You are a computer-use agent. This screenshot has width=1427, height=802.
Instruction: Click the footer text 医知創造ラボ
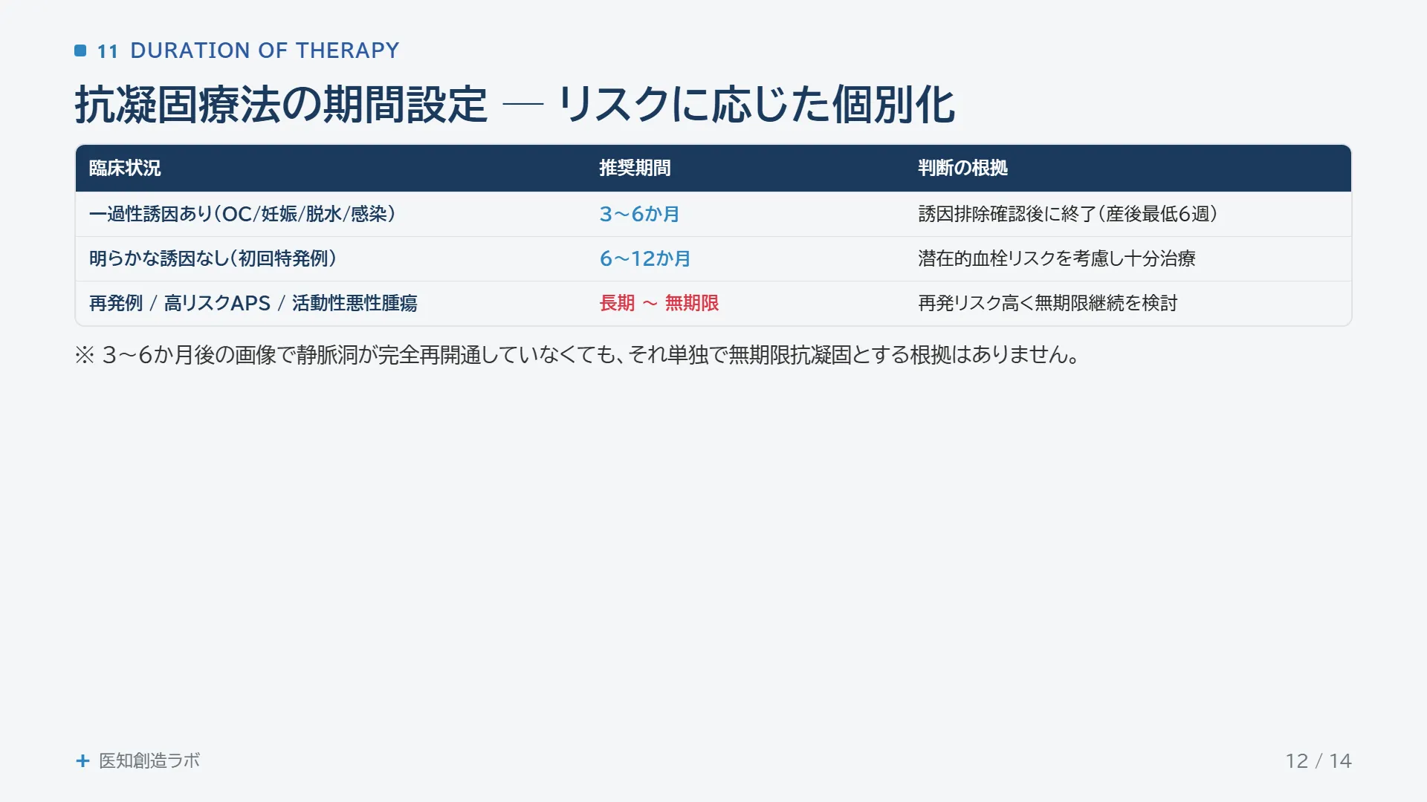149,760
